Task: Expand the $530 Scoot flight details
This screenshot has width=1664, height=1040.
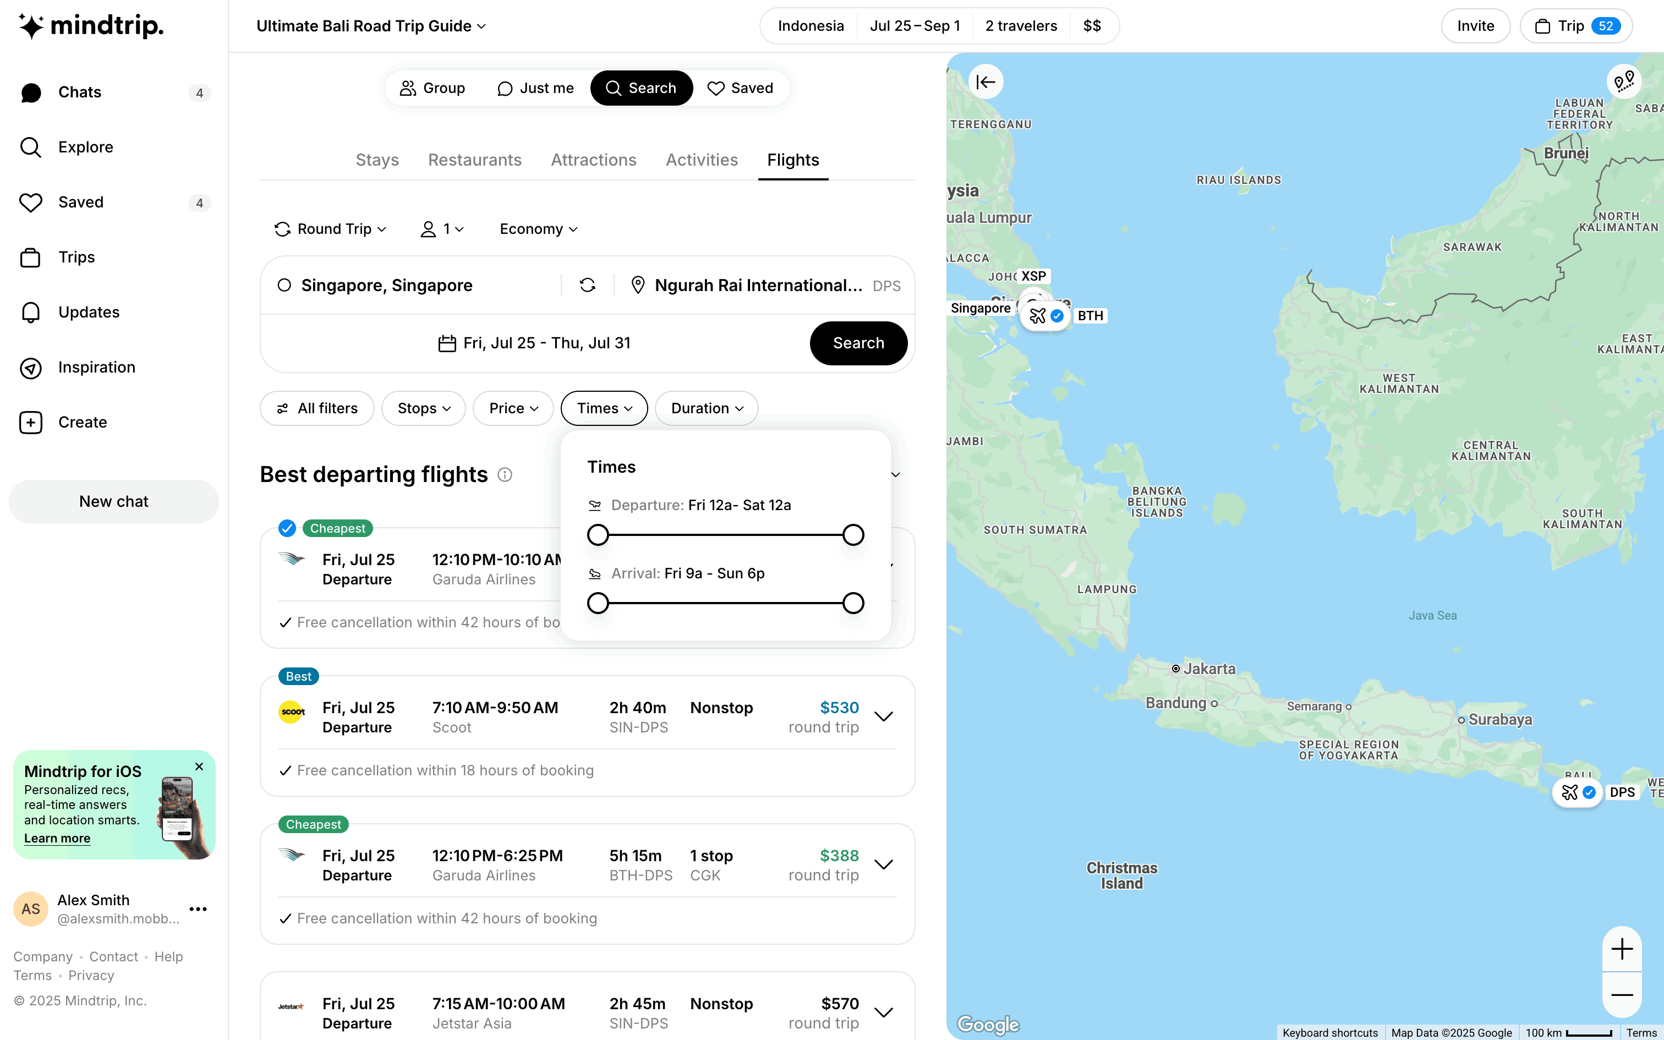Action: pyautogui.click(x=884, y=716)
